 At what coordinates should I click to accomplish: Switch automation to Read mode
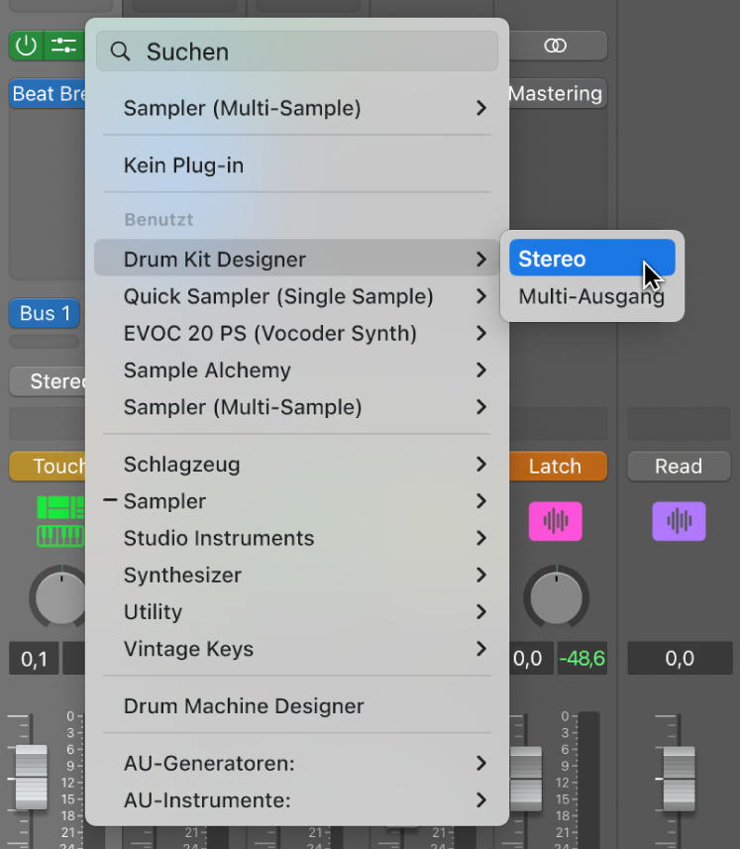(679, 466)
